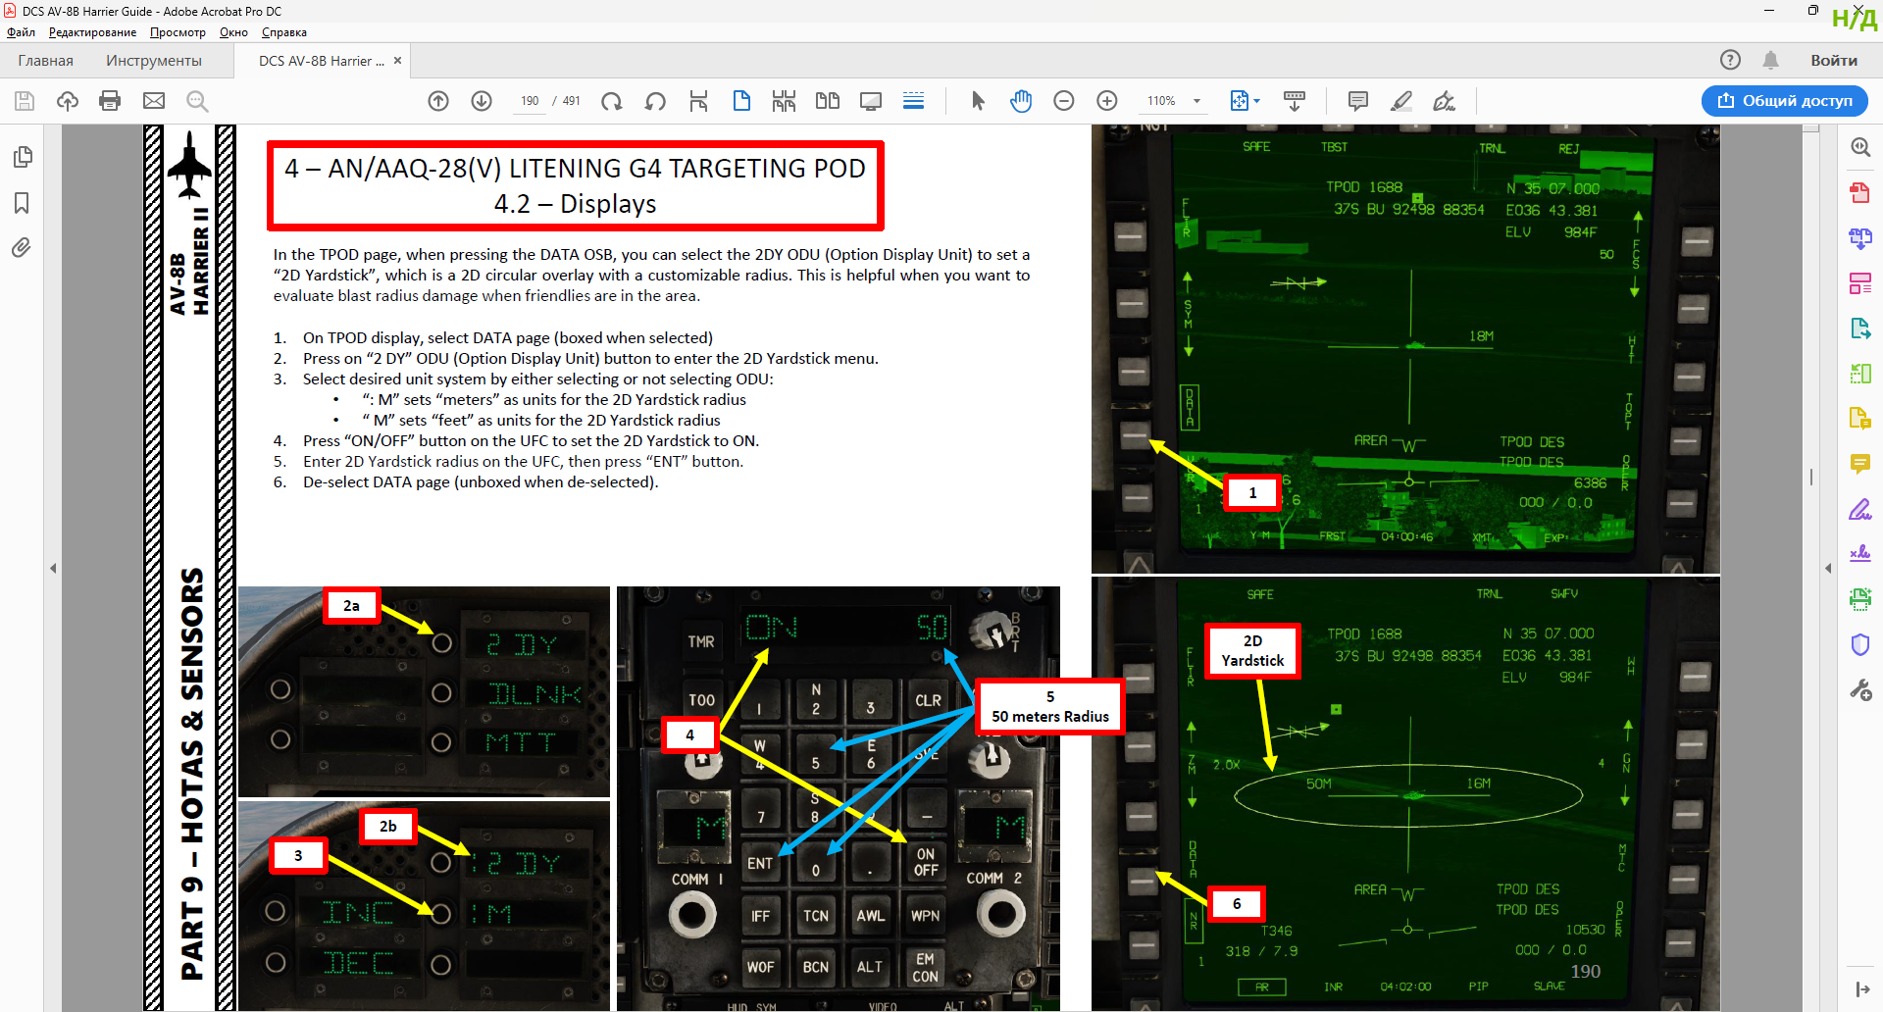Open the Редактирование menu
Image resolution: width=1883 pixels, height=1012 pixels.
click(x=93, y=32)
